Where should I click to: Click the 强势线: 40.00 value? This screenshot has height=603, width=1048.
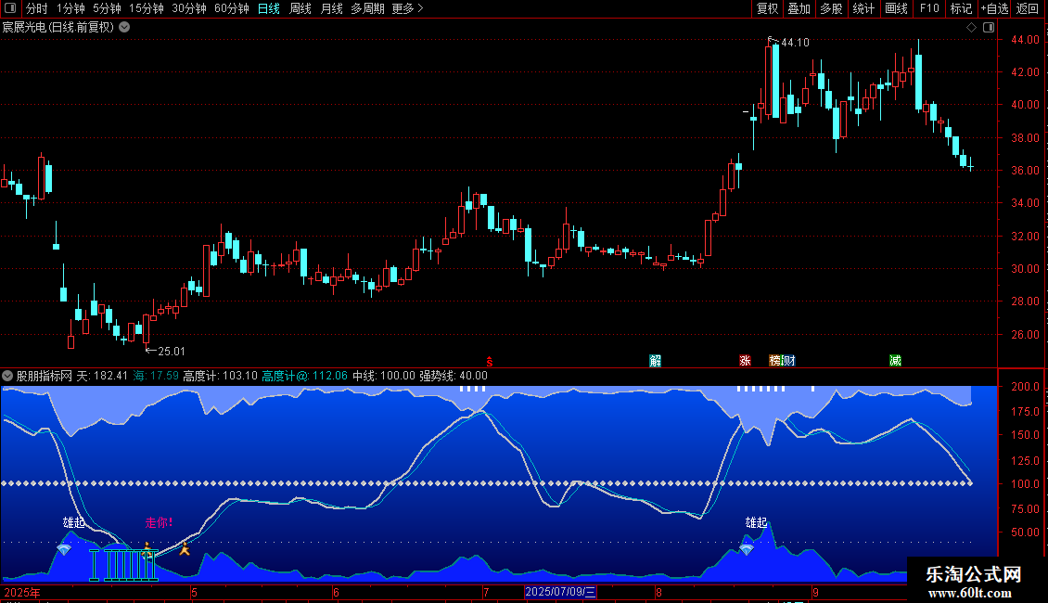(x=454, y=376)
